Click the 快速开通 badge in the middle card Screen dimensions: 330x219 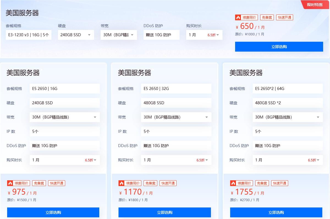coord(168,183)
